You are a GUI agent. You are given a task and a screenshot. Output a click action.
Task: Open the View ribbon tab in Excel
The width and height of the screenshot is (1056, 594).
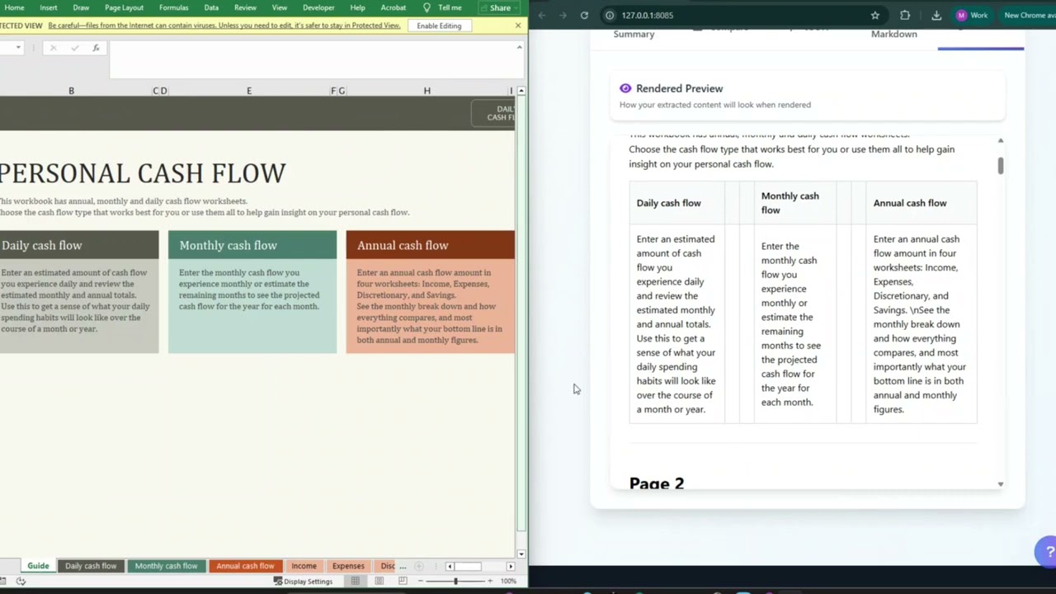280,7
